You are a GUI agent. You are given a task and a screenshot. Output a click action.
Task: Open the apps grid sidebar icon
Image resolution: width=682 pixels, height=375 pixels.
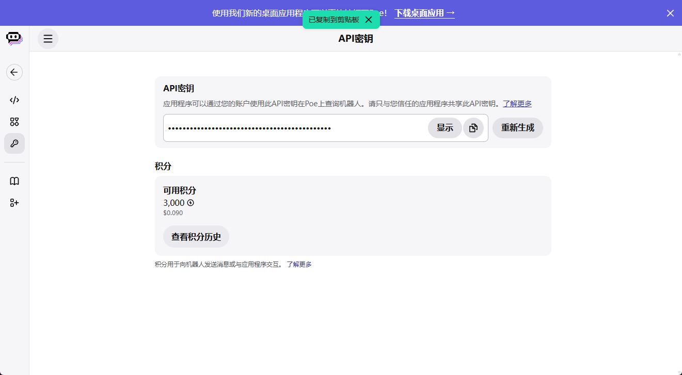click(x=14, y=122)
